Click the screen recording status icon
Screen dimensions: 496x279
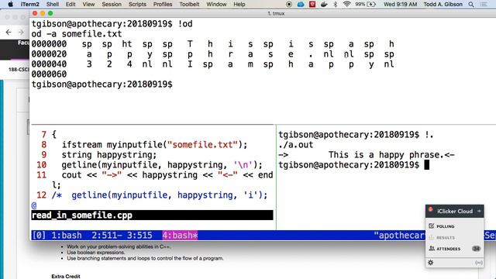(289, 5)
